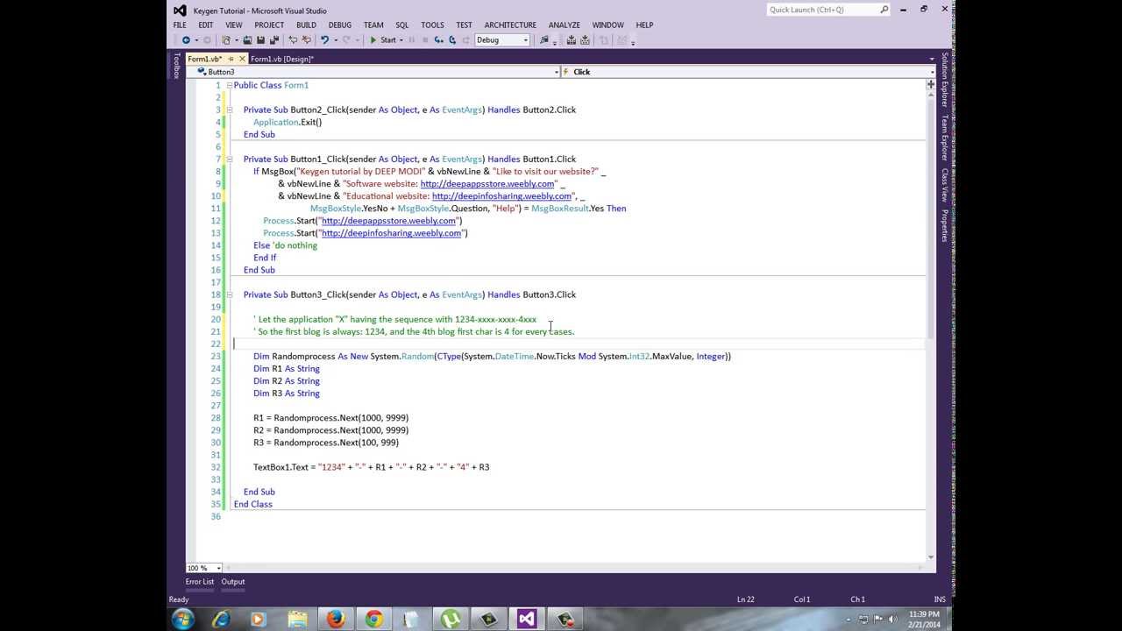The width and height of the screenshot is (1122, 631).
Task: Switch to Form1.vb [Design] tab
Action: [x=281, y=59]
